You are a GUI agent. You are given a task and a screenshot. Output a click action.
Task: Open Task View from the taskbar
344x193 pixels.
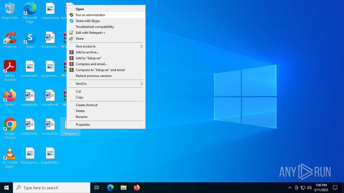point(97,188)
